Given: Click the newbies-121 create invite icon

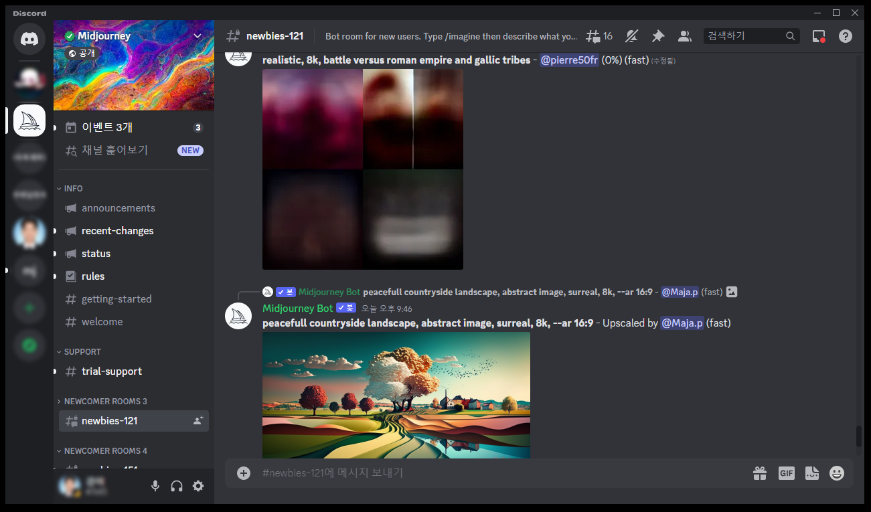Looking at the screenshot, I should [x=198, y=421].
